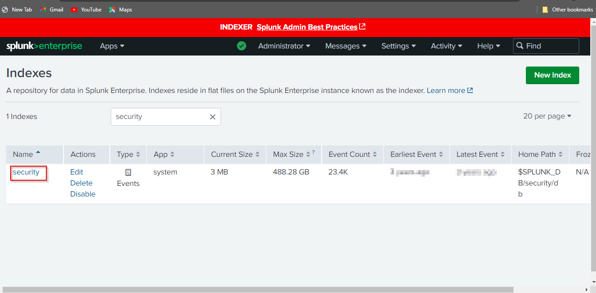Open the Settings menu
This screenshot has width=596, height=293.
pyautogui.click(x=398, y=46)
